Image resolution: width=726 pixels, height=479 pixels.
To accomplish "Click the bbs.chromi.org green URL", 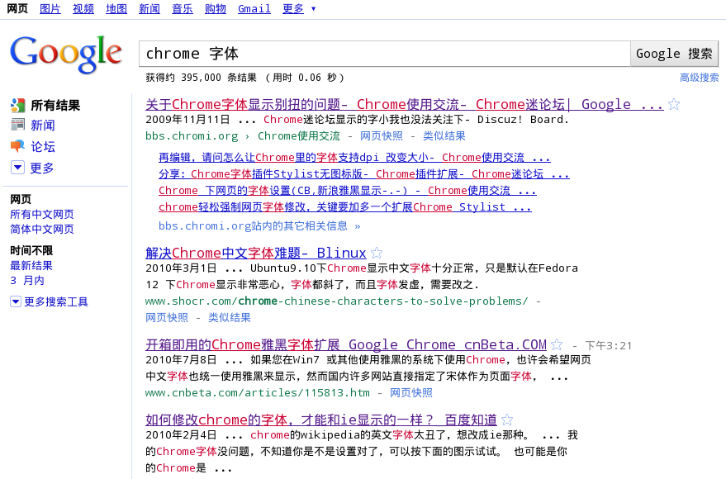I will coord(192,136).
